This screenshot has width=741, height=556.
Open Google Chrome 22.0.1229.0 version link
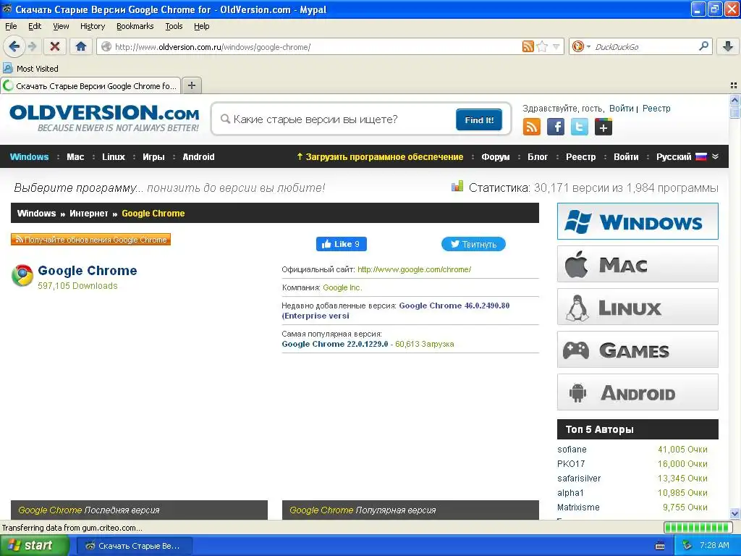click(334, 344)
